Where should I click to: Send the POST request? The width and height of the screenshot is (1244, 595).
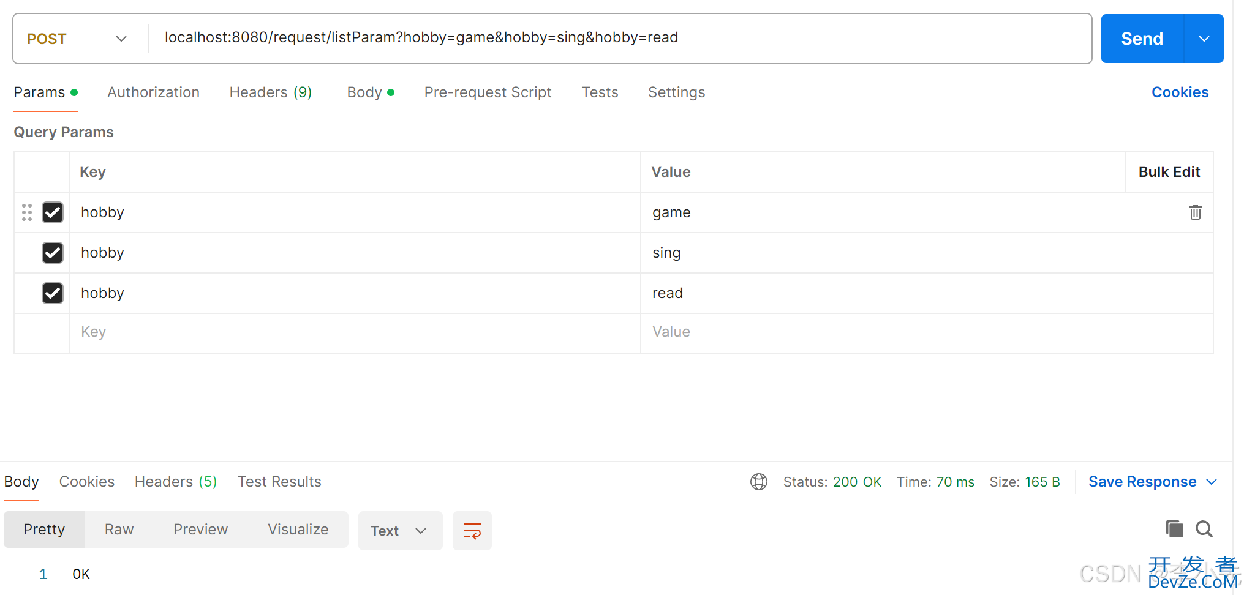[1142, 39]
